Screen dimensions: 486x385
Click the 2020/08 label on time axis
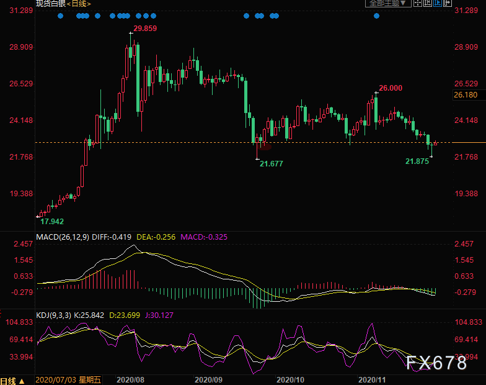coord(130,380)
